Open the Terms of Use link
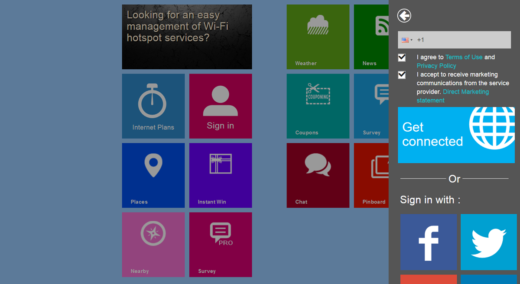Image resolution: width=520 pixels, height=284 pixels. coord(464,57)
